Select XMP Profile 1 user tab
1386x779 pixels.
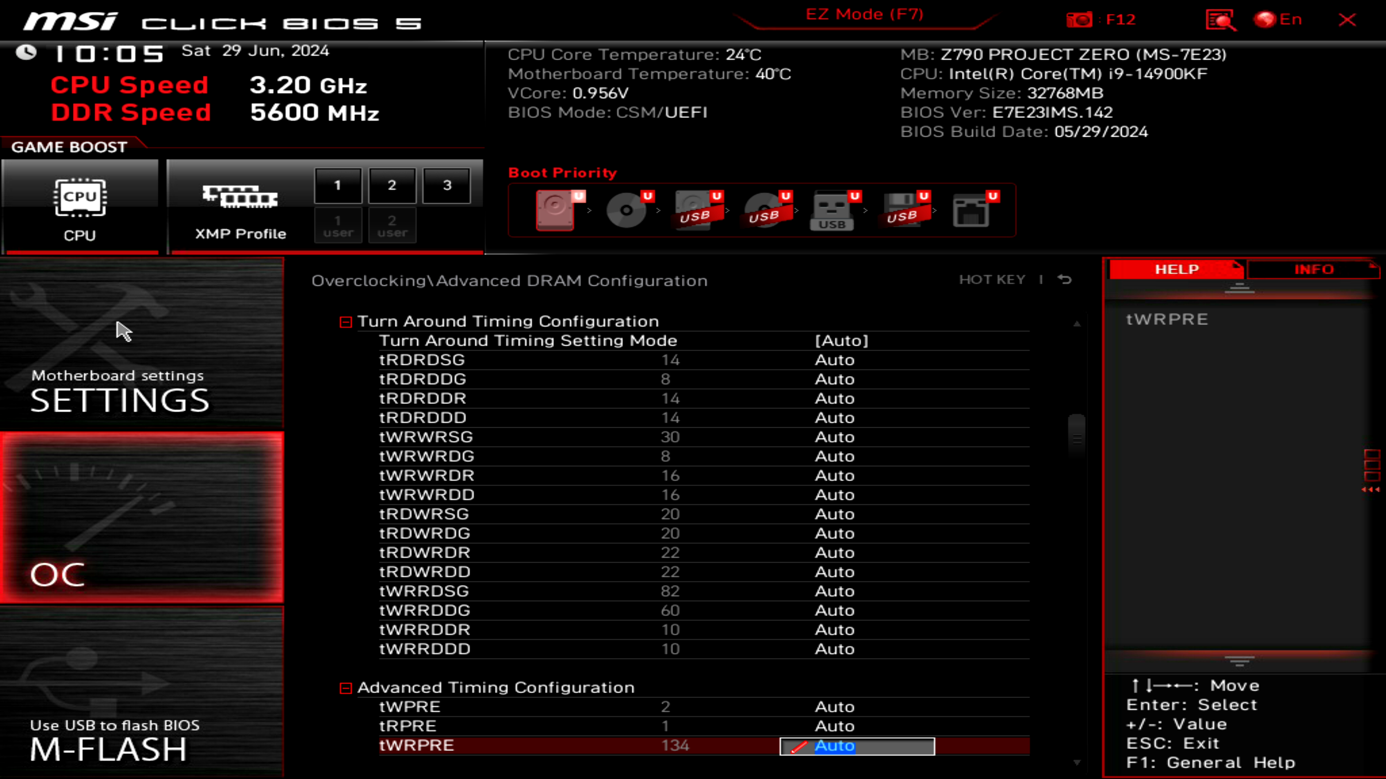click(339, 225)
